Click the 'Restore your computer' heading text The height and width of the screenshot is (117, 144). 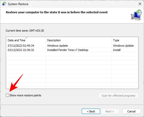[x=57, y=12]
